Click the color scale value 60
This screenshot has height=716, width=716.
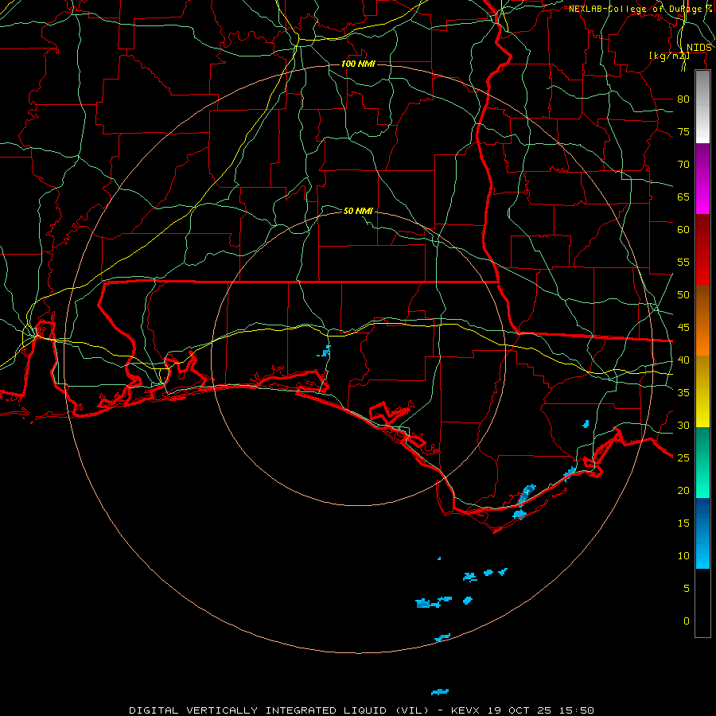pos(683,230)
